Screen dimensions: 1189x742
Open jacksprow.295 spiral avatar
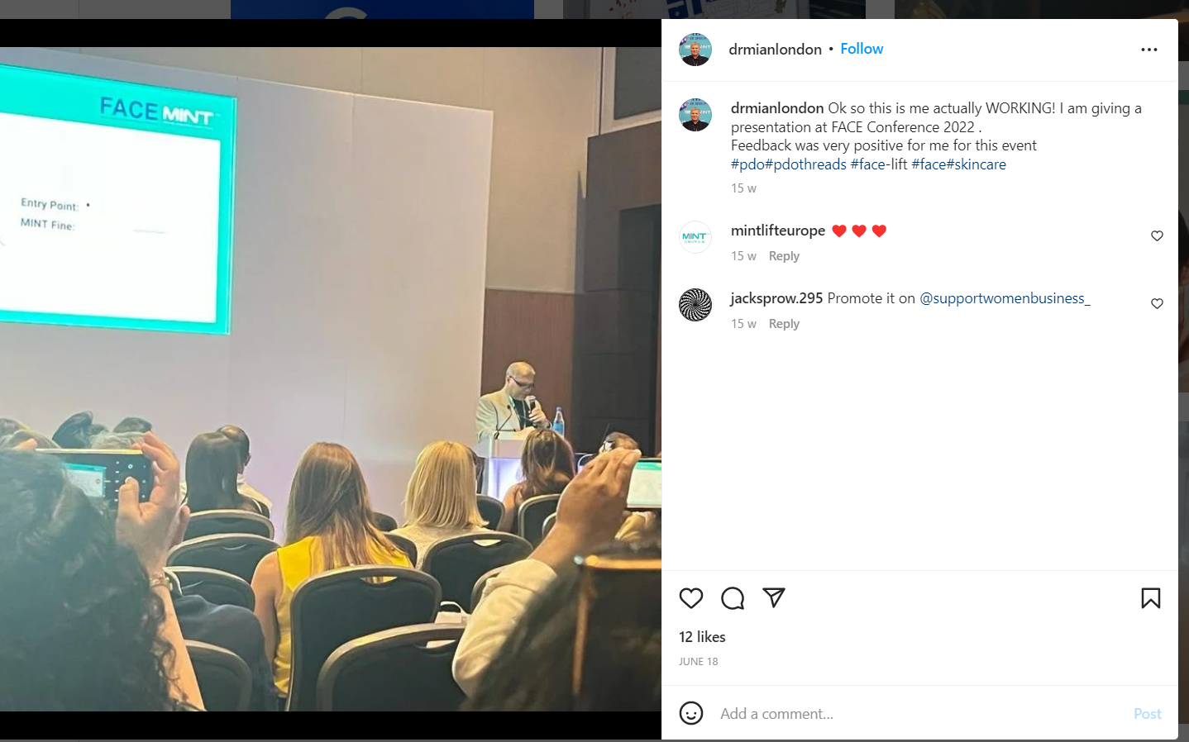(x=695, y=305)
